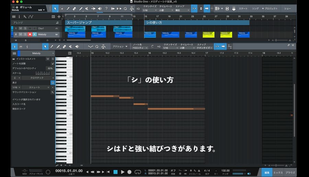Select the Mute tool in the top toolbar
The width and height of the screenshot is (309, 177).
[87, 9]
